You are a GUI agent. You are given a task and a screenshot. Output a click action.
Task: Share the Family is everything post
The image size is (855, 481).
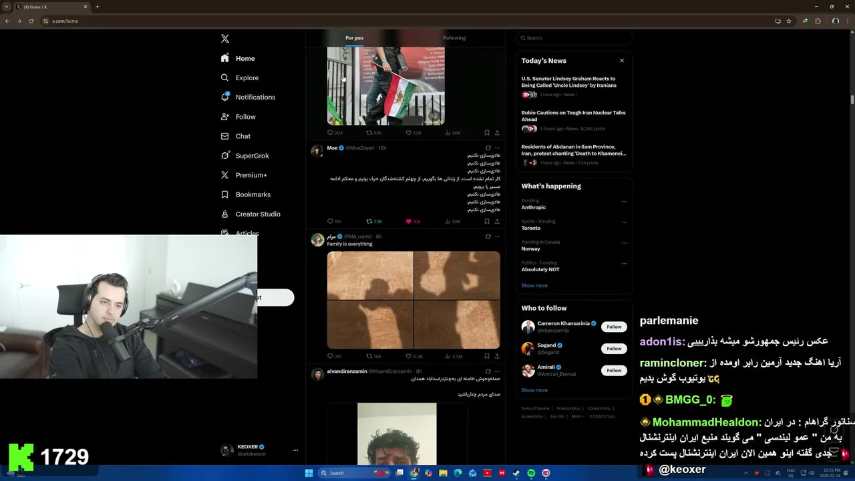pos(497,356)
